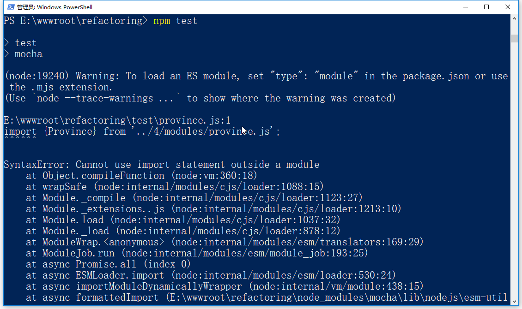The height and width of the screenshot is (309, 522).
Task: Close the Windows PowerShell window
Action: [508, 7]
